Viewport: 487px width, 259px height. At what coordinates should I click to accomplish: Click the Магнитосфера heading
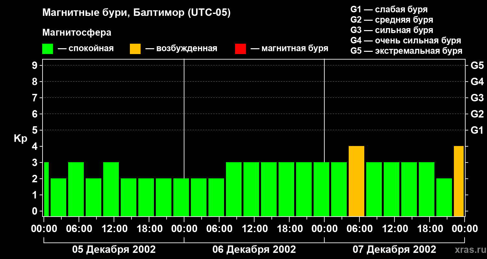pyautogui.click(x=77, y=33)
